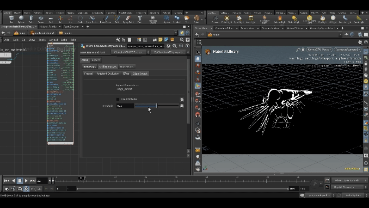Add a Volume Light from shelf

[x=280, y=19]
